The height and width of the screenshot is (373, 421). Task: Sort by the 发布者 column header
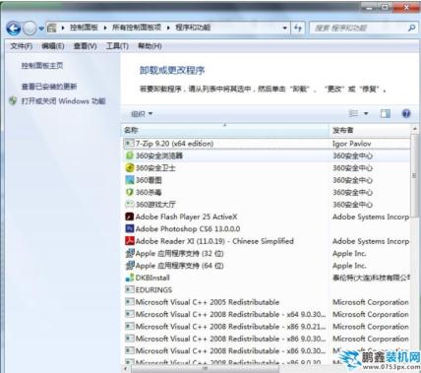[x=370, y=130]
